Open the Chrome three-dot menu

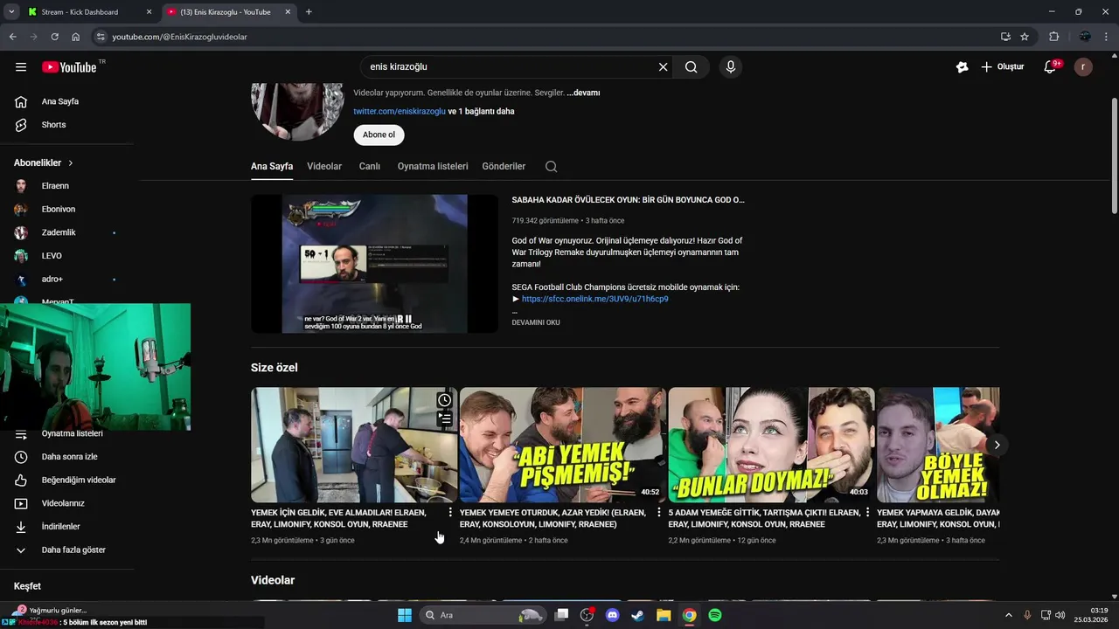click(x=1108, y=37)
